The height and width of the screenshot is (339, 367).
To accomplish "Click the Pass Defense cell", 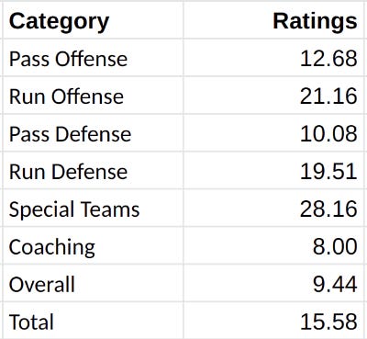I will click(x=93, y=133).
